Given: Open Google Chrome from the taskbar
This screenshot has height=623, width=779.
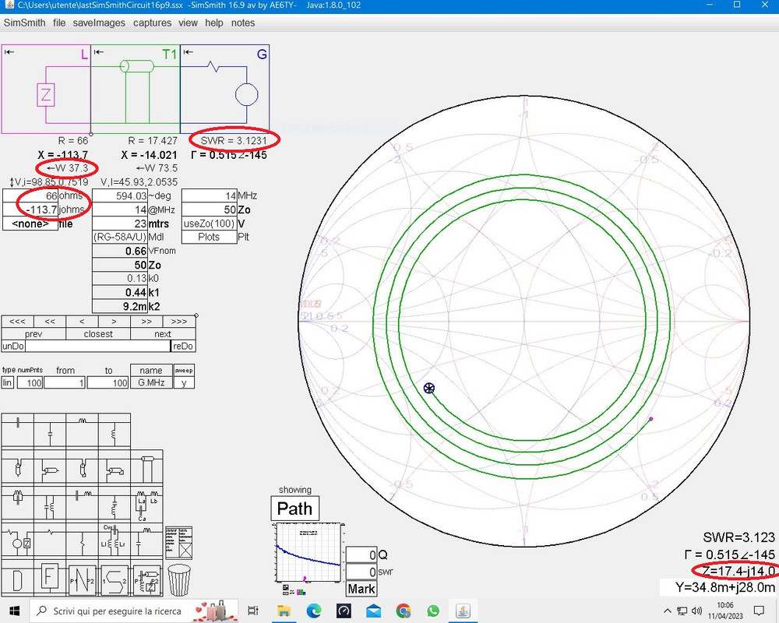Looking at the screenshot, I should tap(404, 611).
